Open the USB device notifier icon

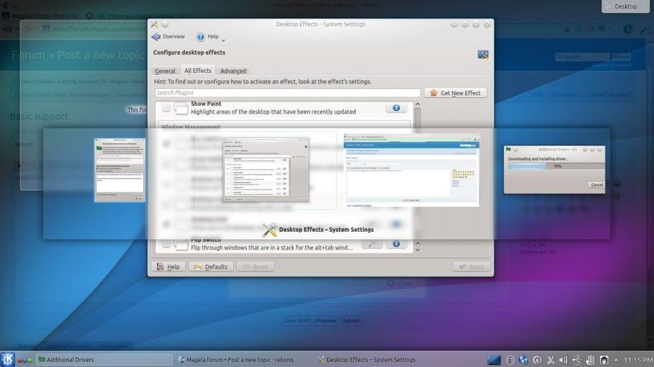pyautogui.click(x=577, y=359)
